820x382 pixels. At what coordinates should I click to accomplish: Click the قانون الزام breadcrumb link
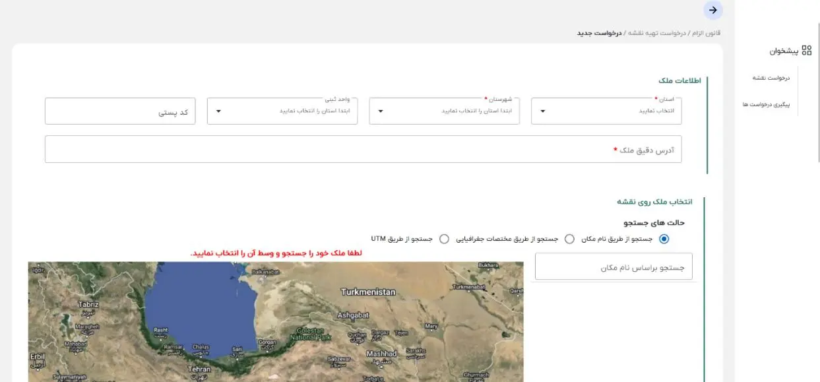click(705, 33)
